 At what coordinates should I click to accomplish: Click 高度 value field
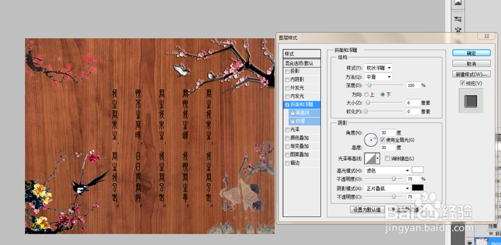[388, 147]
